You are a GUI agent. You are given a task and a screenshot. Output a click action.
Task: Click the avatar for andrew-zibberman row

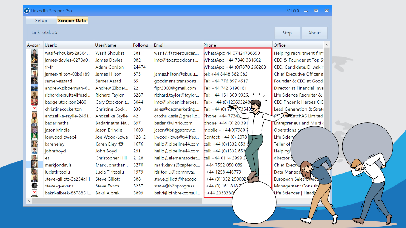pyautogui.click(x=35, y=88)
